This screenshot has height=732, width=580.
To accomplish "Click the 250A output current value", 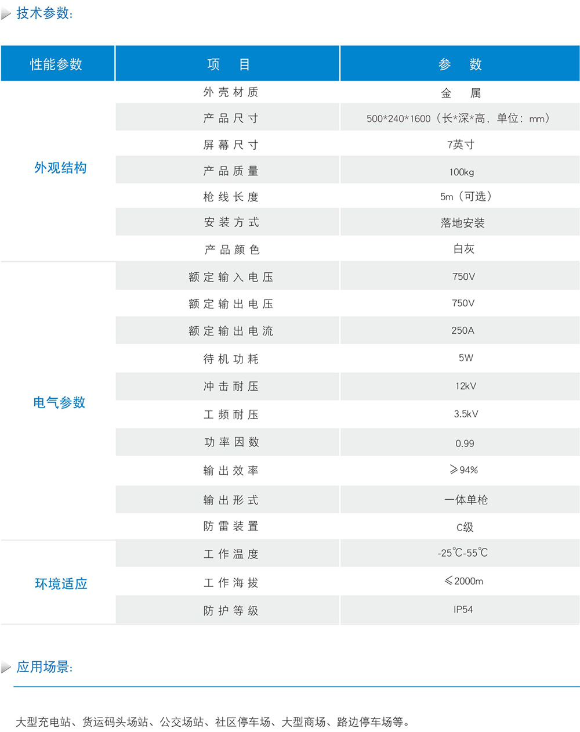I will pyautogui.click(x=462, y=330).
